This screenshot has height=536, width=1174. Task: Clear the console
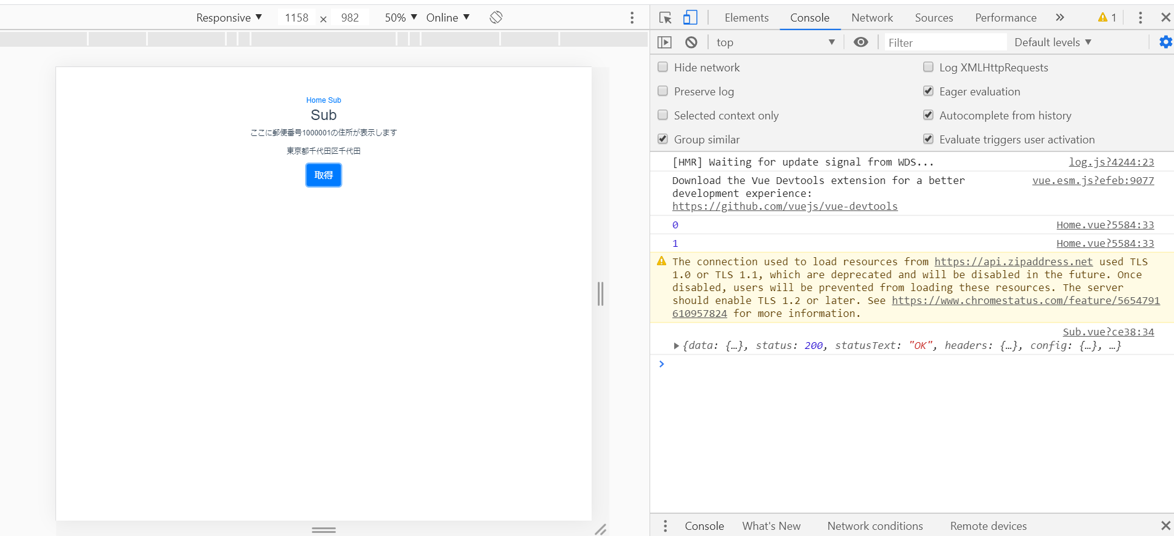tap(691, 42)
